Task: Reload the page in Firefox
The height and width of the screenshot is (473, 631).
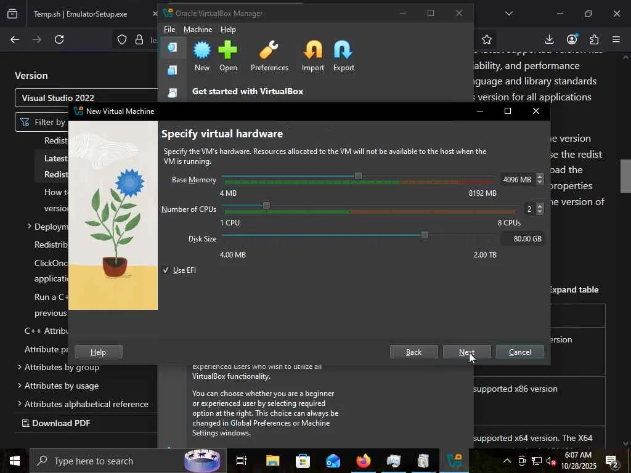Action: pos(59,39)
